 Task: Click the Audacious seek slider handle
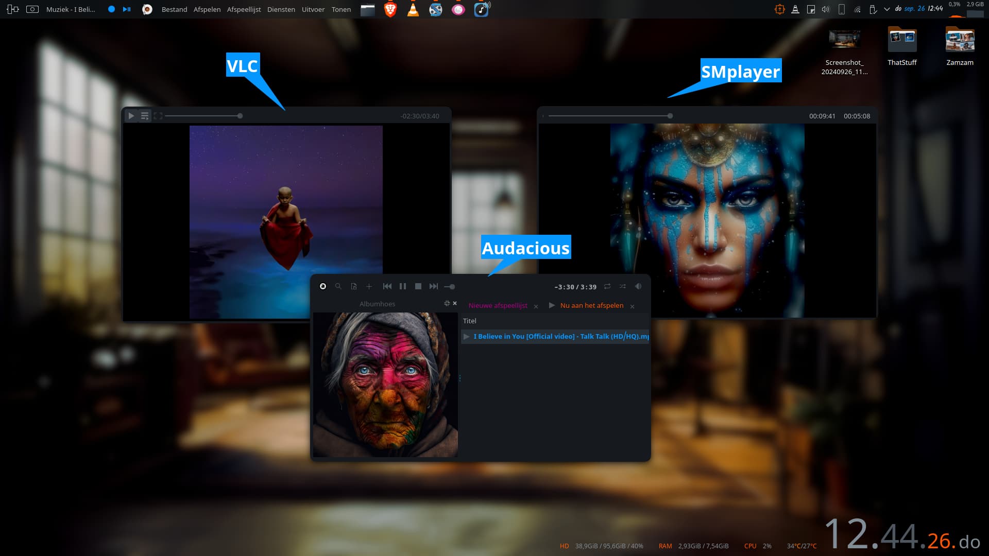point(452,287)
